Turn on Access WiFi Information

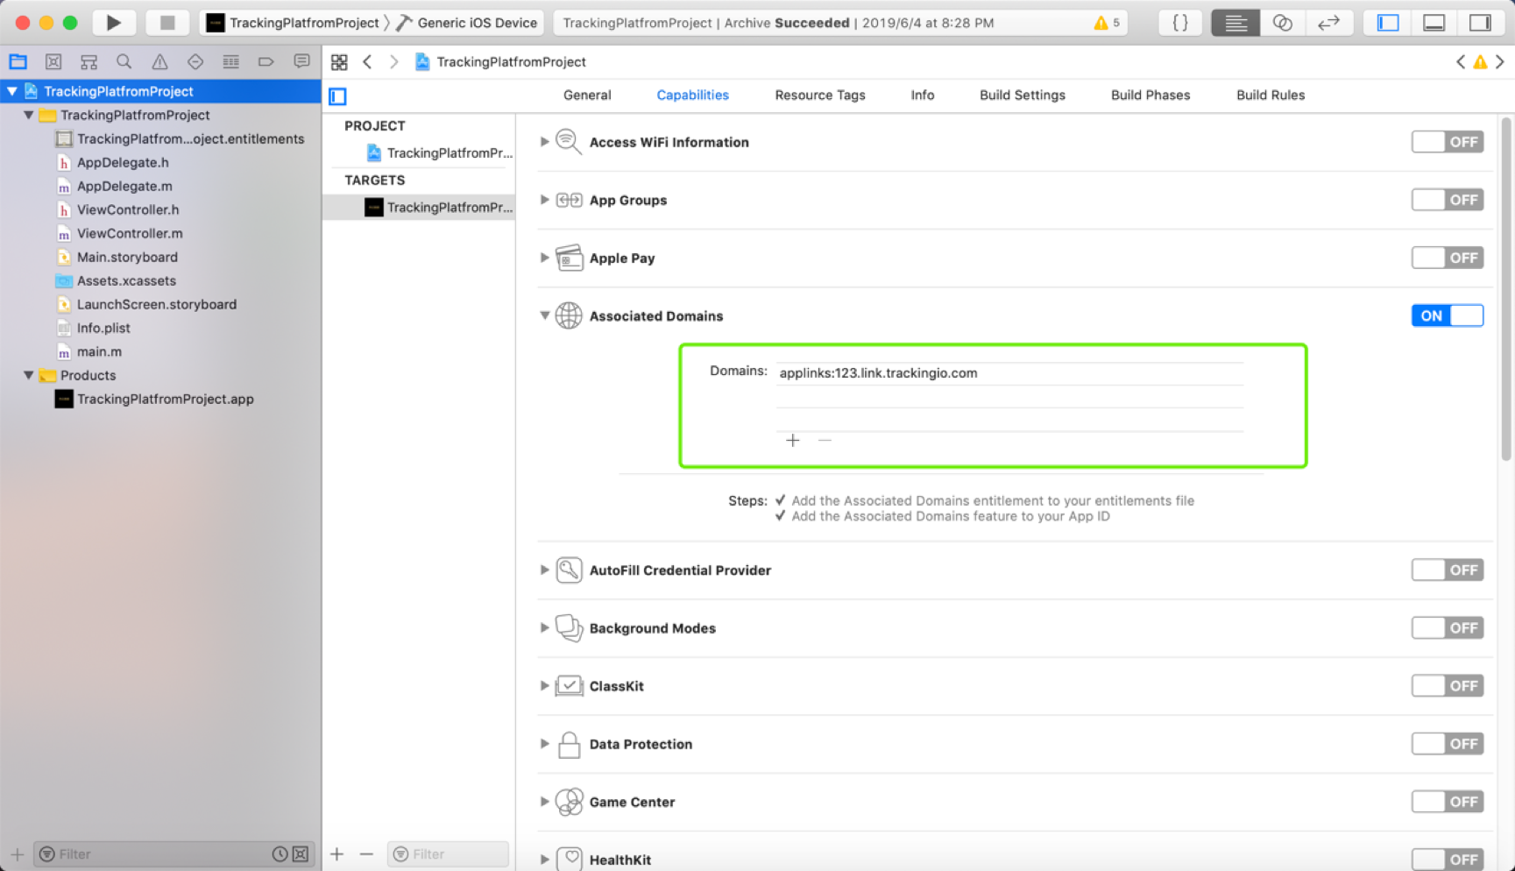1447,142
